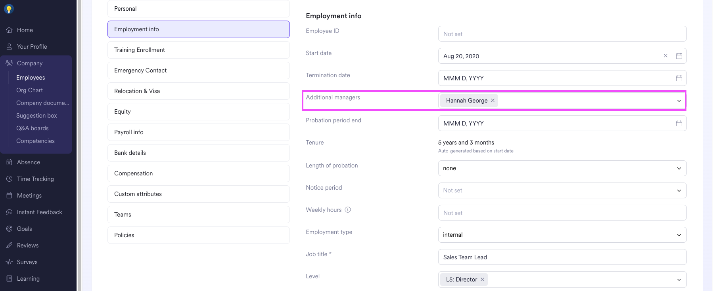Open the Notice period dropdown
This screenshot has height=291, width=713.
coord(678,190)
